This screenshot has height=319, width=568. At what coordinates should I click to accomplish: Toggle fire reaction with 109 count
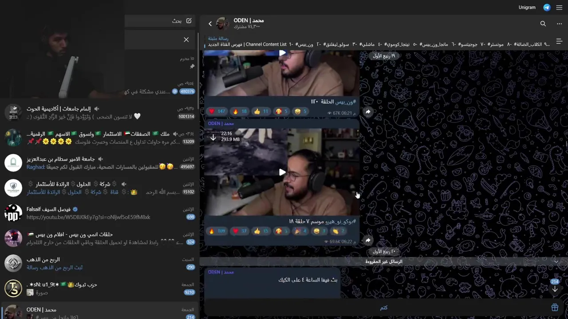pyautogui.click(x=217, y=231)
